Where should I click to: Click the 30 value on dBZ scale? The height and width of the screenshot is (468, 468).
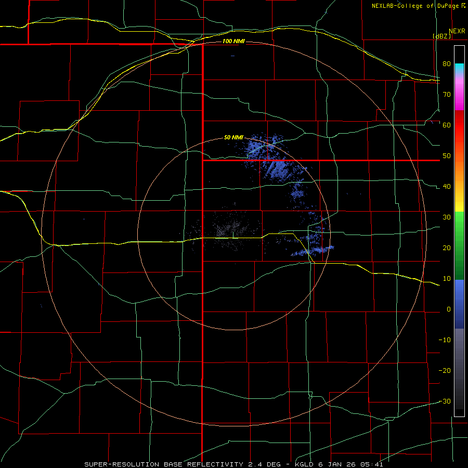pyautogui.click(x=447, y=217)
